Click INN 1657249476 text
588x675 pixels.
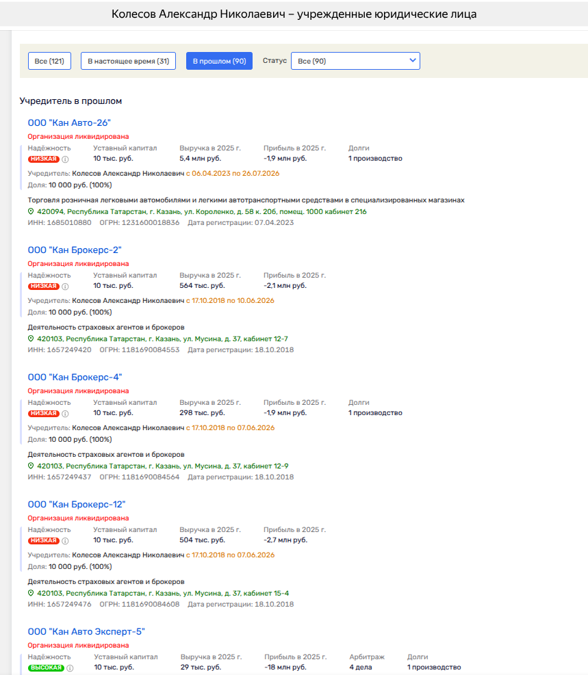coord(60,605)
